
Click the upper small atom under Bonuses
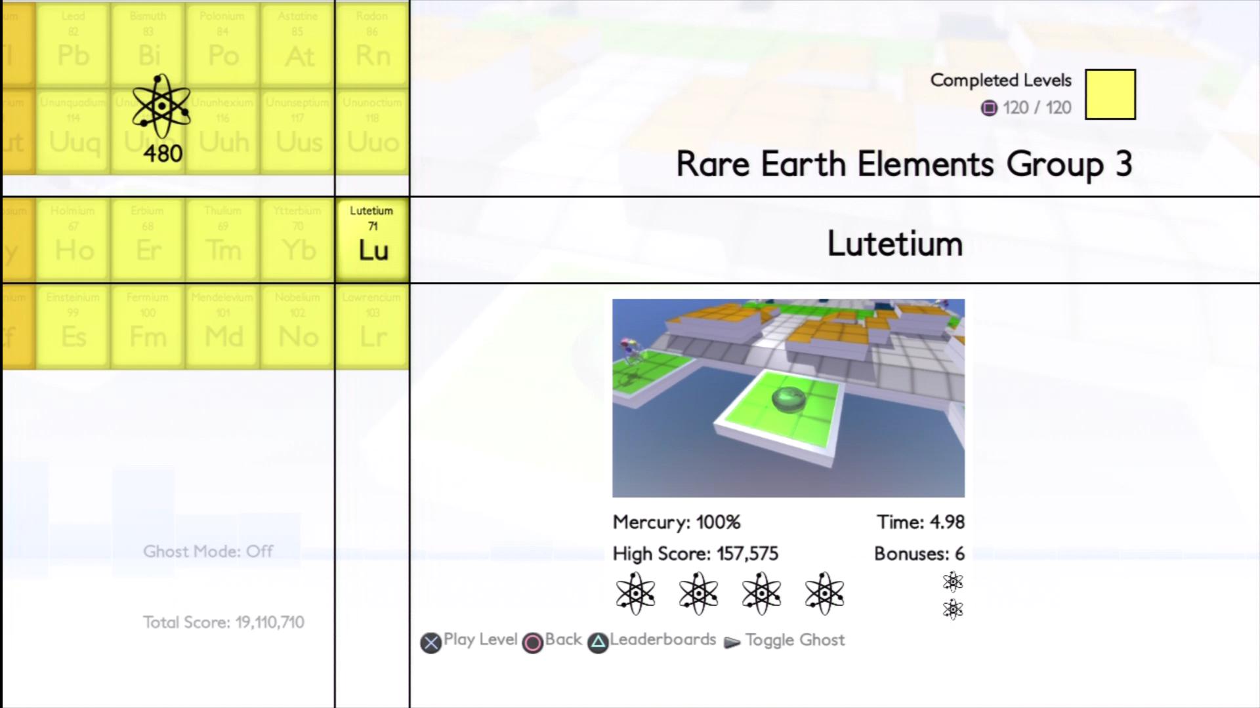(953, 581)
